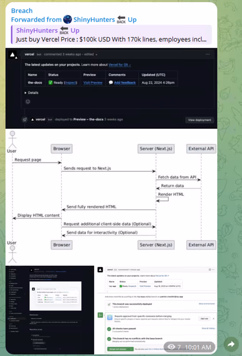The image size is (242, 356).
Task: Open the pull request checks screenshot
Action: (156, 310)
